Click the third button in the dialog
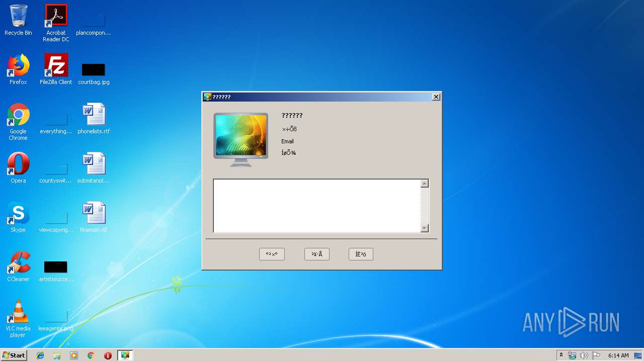 point(361,254)
